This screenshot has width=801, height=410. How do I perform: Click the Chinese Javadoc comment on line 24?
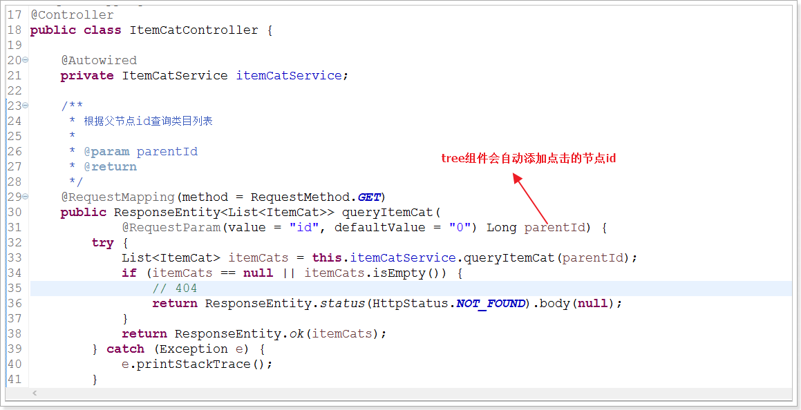pyautogui.click(x=148, y=121)
